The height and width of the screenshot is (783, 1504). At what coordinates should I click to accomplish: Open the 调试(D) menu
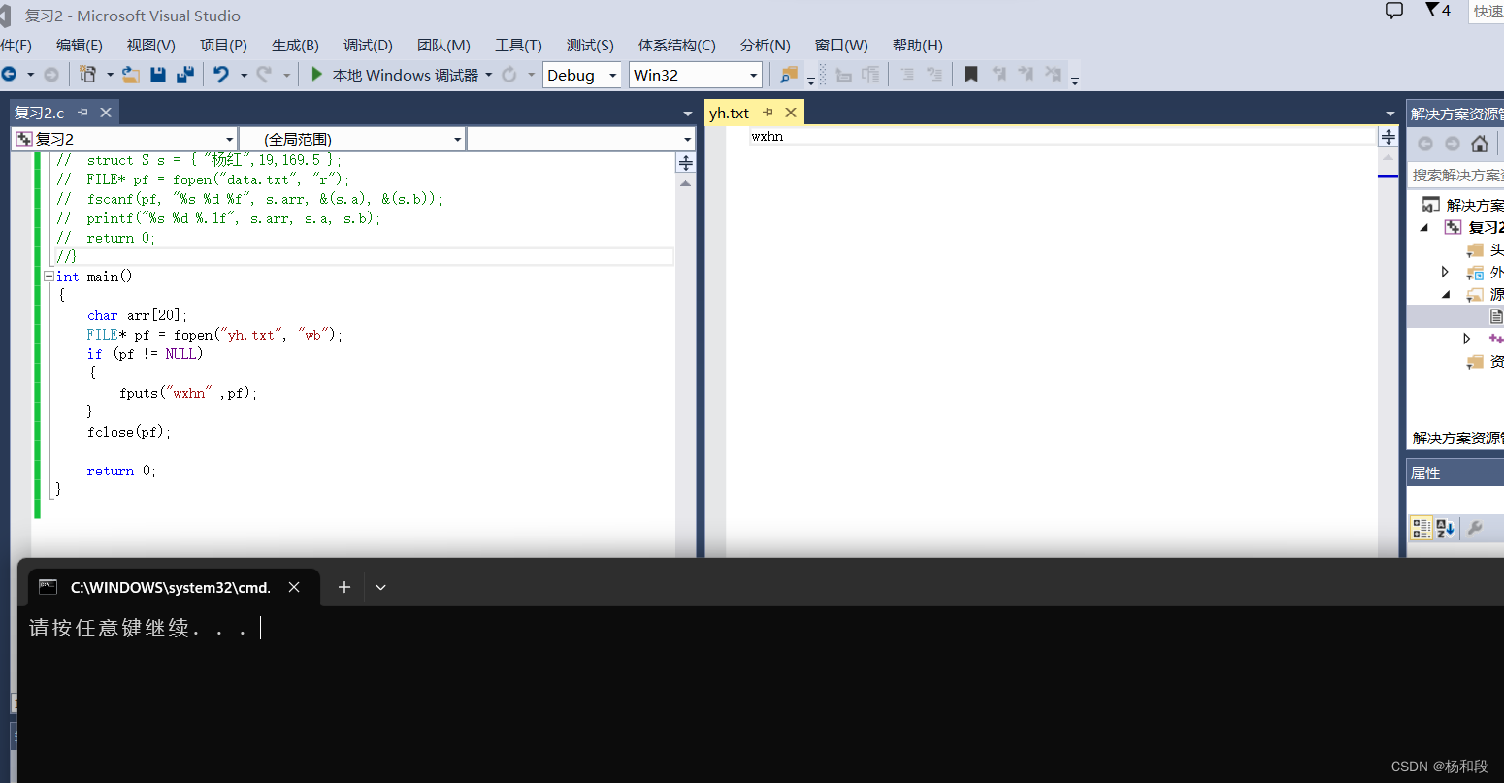368,46
